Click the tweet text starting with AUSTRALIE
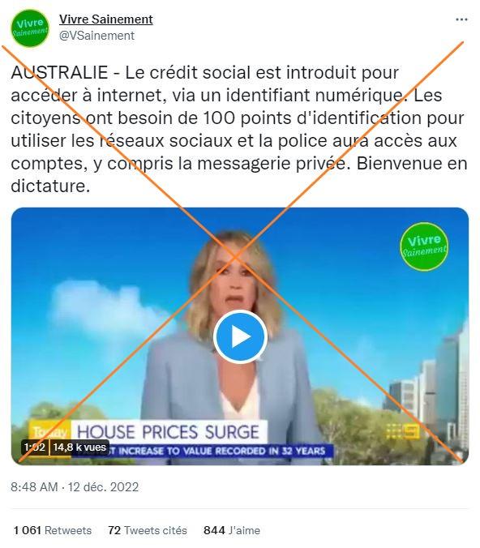The width and height of the screenshot is (480, 548). tap(238, 129)
